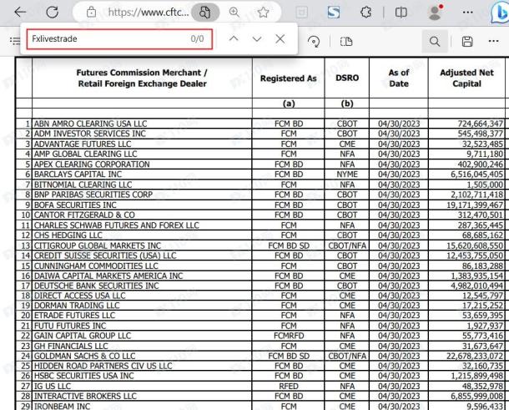This screenshot has width=509, height=410.
Task: Select GAIN CAPITAL GROUP LLC
Action: (83, 336)
